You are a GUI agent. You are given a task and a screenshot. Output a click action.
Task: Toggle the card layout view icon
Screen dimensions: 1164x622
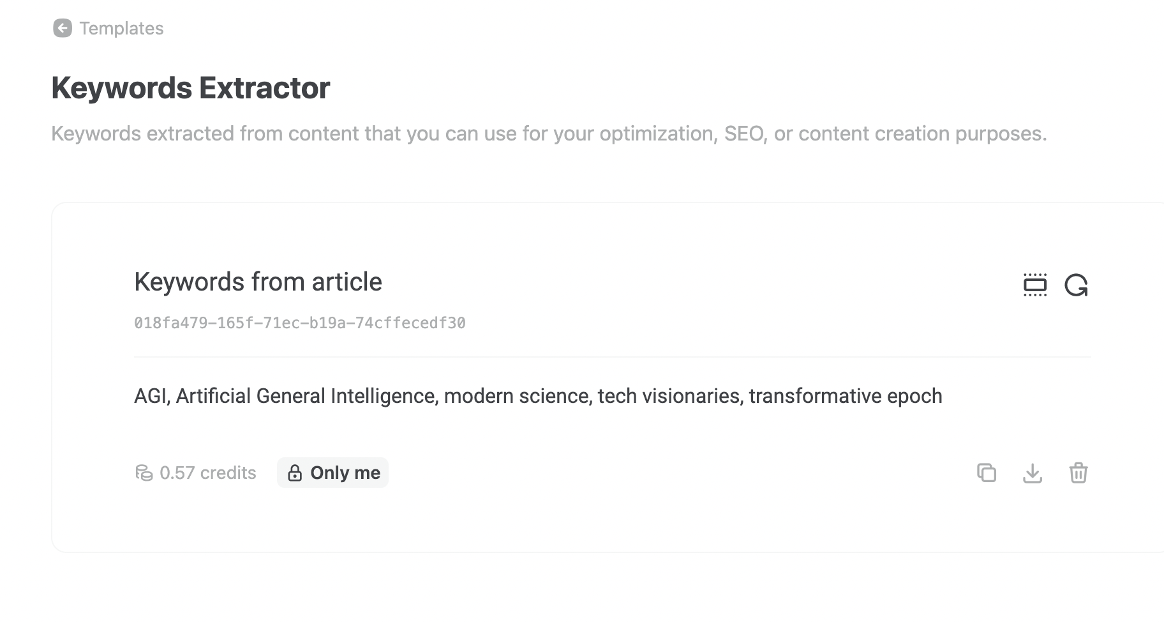[x=1034, y=285]
